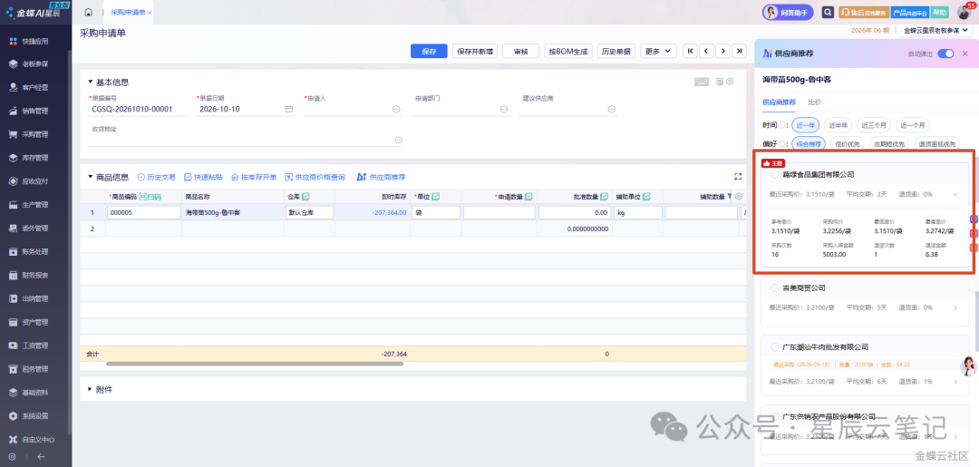The image size is (979, 467).
Task: Expand 吉美商贸公司 supplier details
Action: coord(955,307)
